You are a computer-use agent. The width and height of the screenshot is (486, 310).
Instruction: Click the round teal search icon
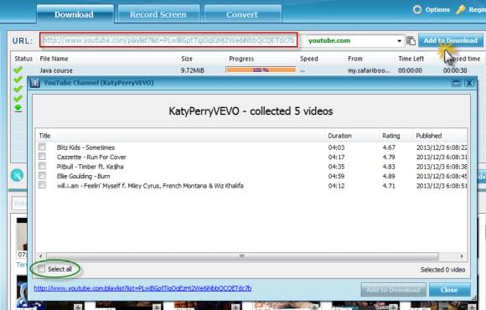click(x=17, y=175)
